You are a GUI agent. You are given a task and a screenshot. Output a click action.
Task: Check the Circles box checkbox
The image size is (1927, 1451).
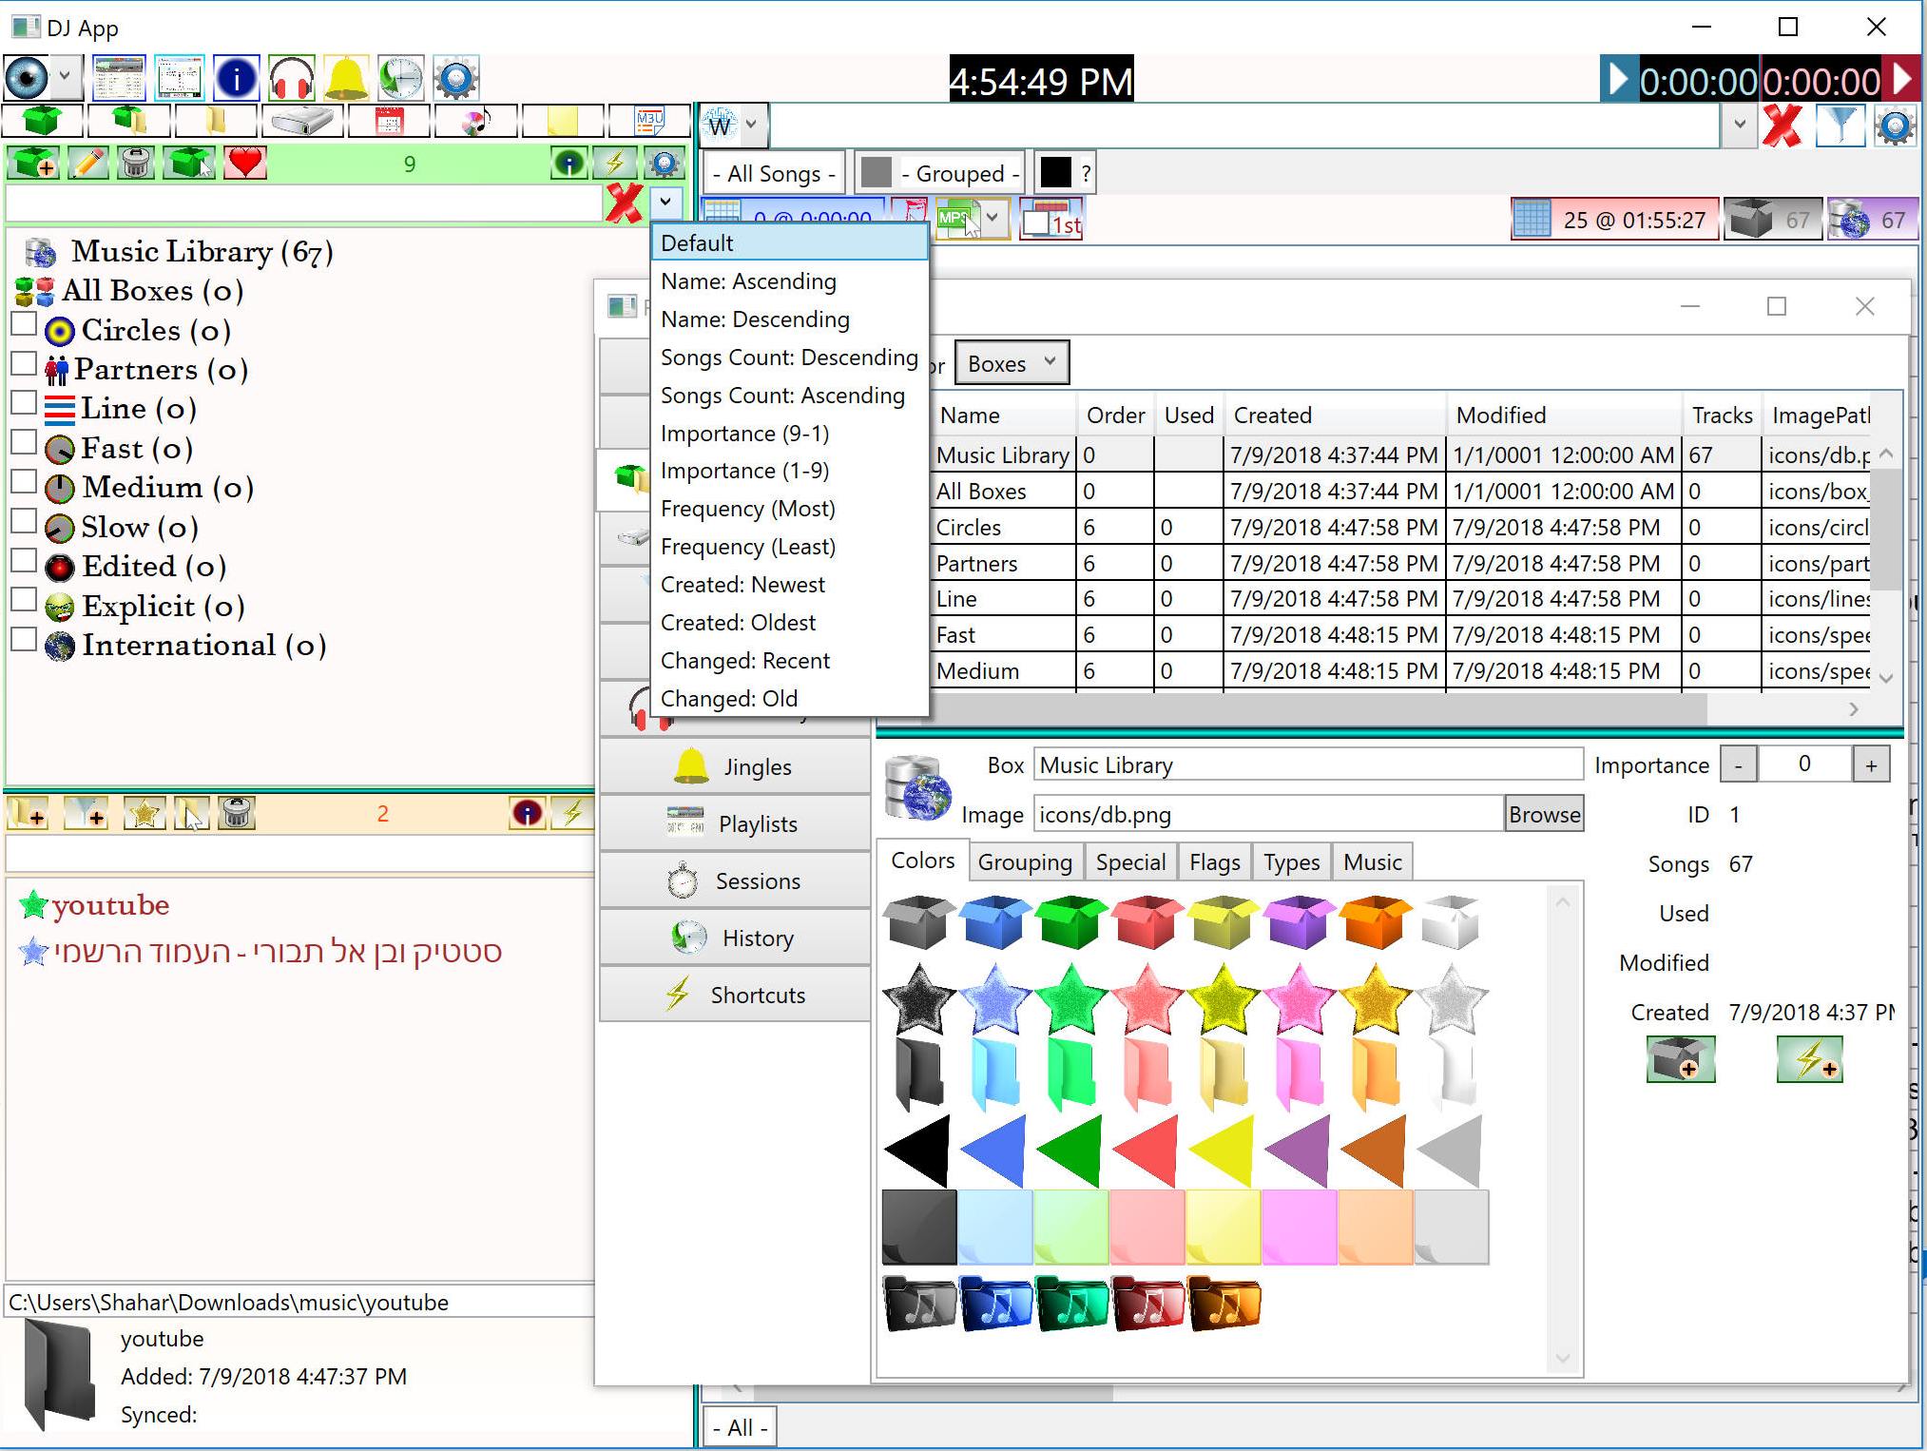[x=24, y=324]
